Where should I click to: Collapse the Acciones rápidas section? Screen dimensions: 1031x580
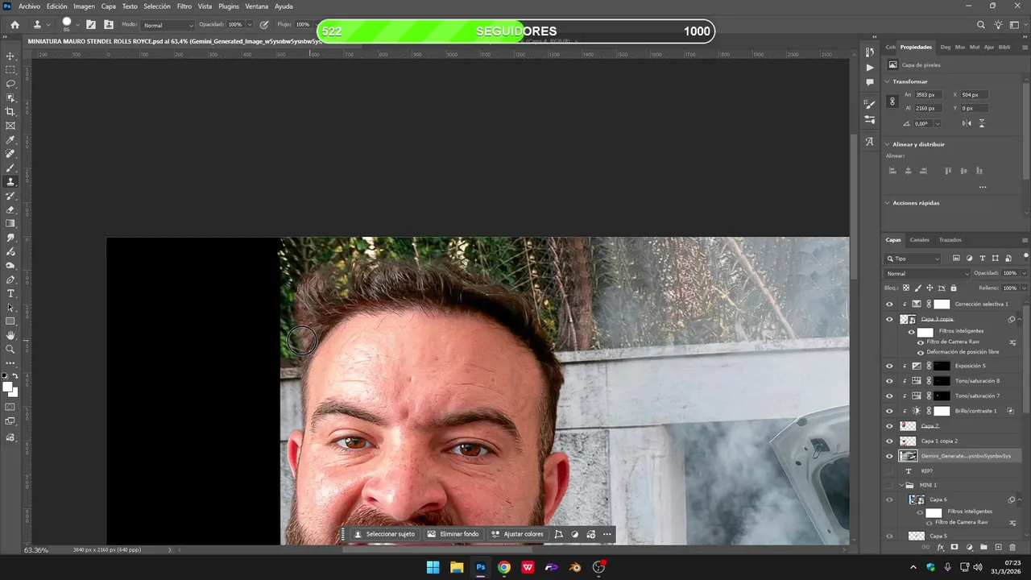888,203
